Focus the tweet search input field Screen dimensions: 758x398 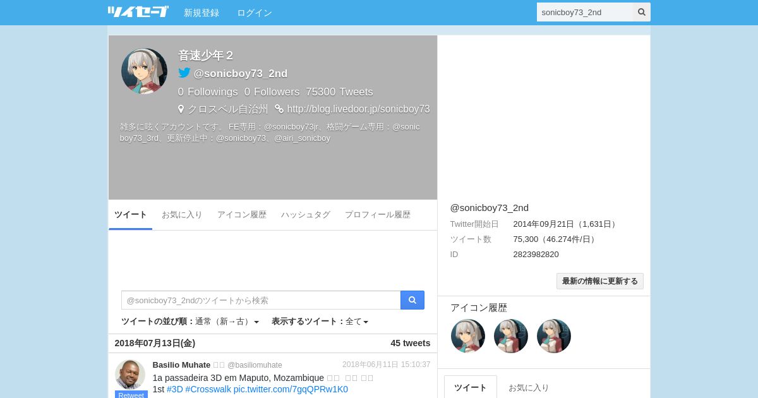261,300
